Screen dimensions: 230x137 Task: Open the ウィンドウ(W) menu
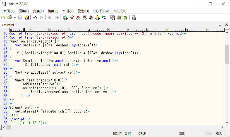[101, 11]
